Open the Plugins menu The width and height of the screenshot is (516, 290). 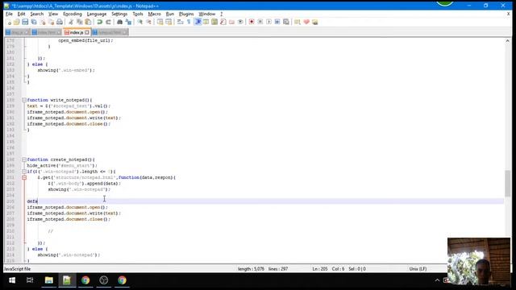click(186, 14)
